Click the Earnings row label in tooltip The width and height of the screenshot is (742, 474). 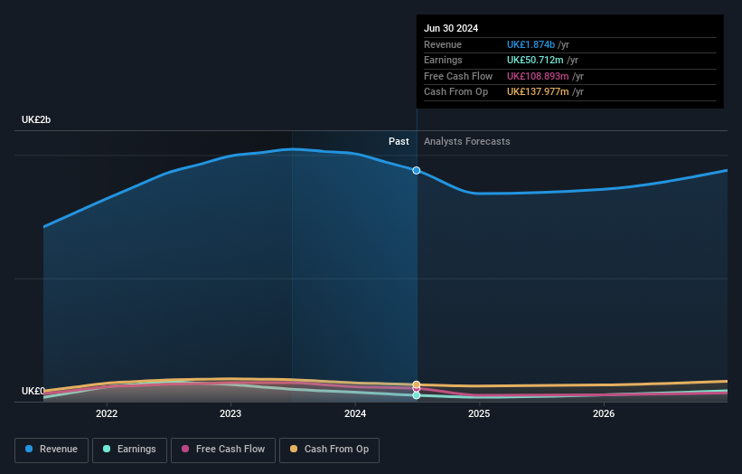pos(443,60)
